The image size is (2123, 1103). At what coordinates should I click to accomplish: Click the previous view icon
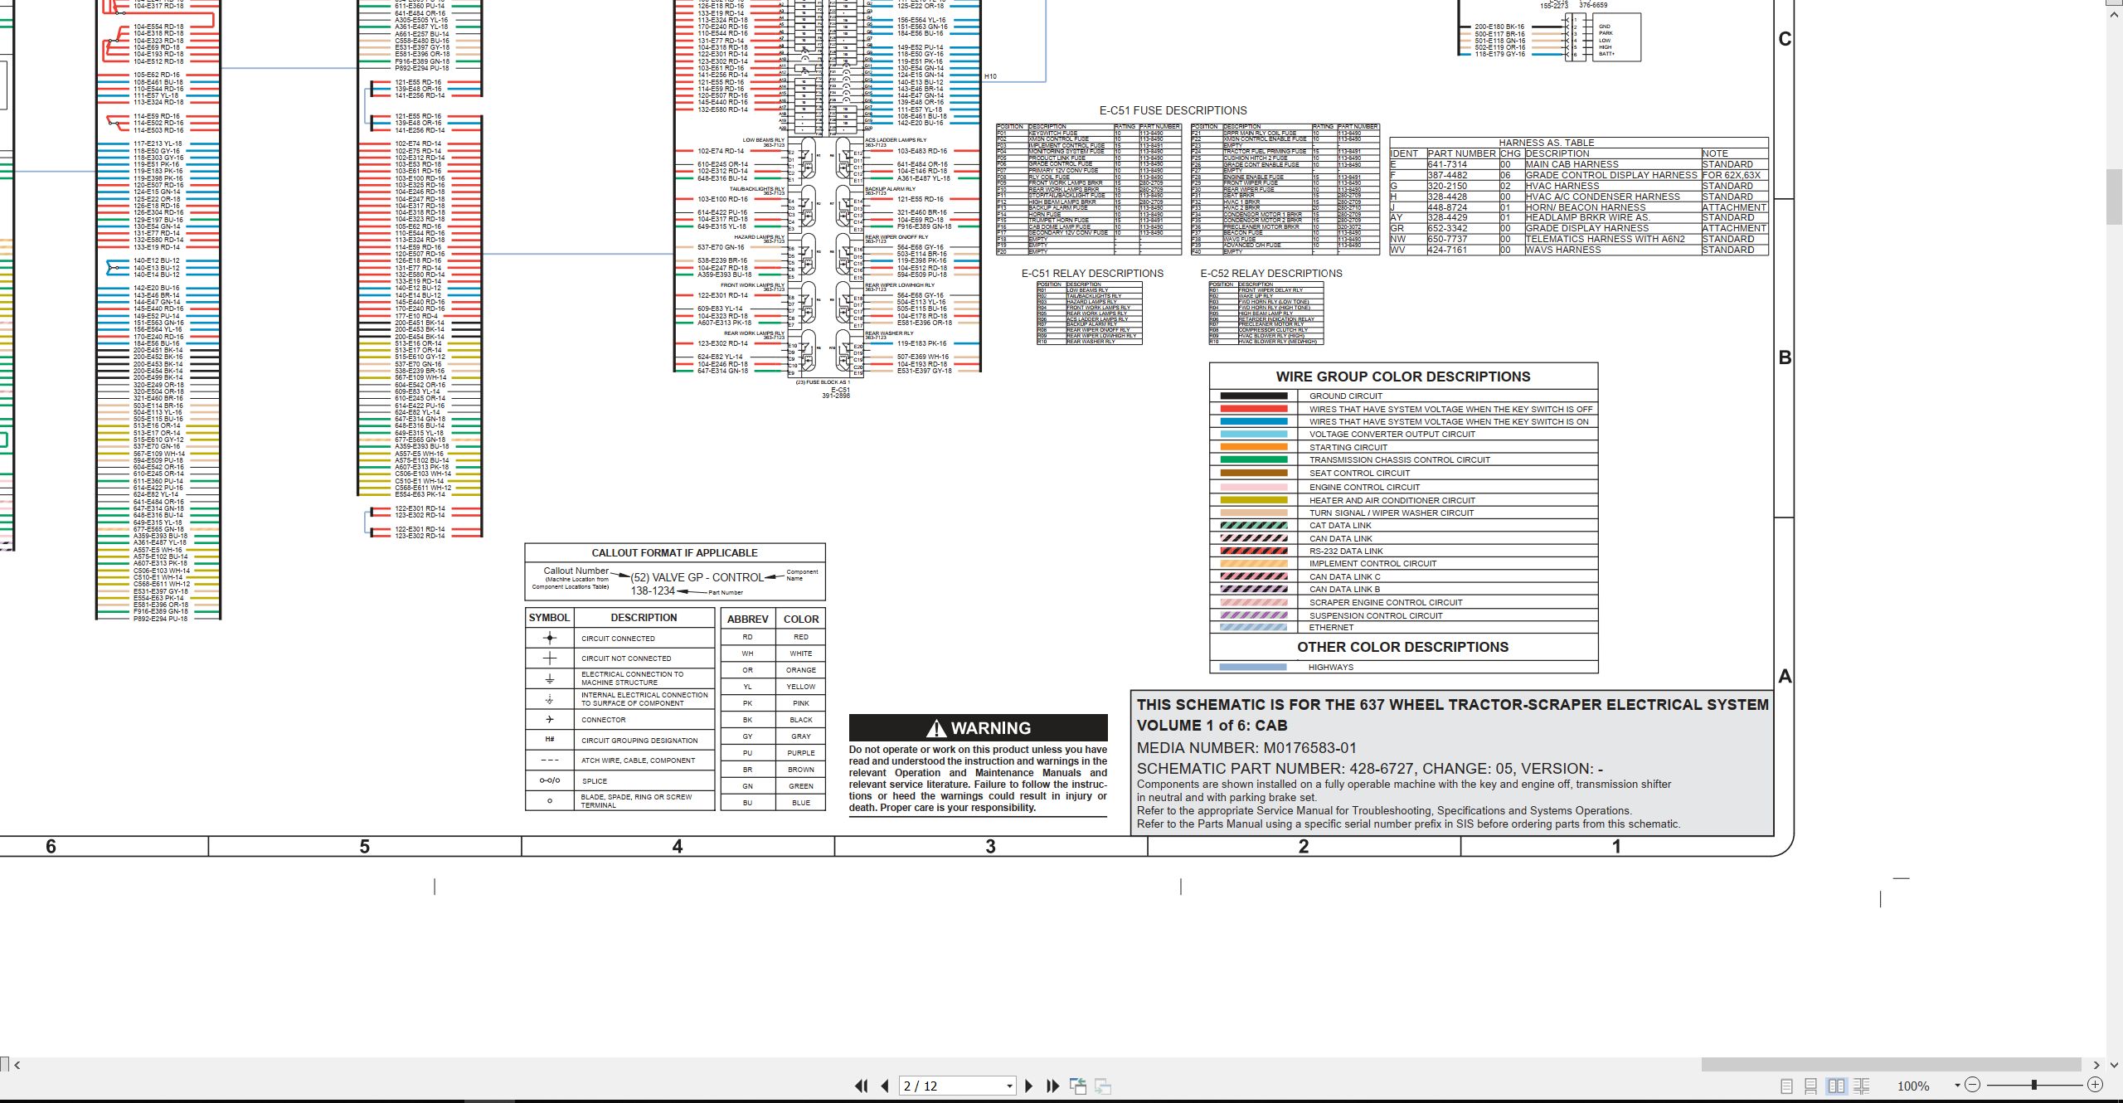coord(1078,1086)
